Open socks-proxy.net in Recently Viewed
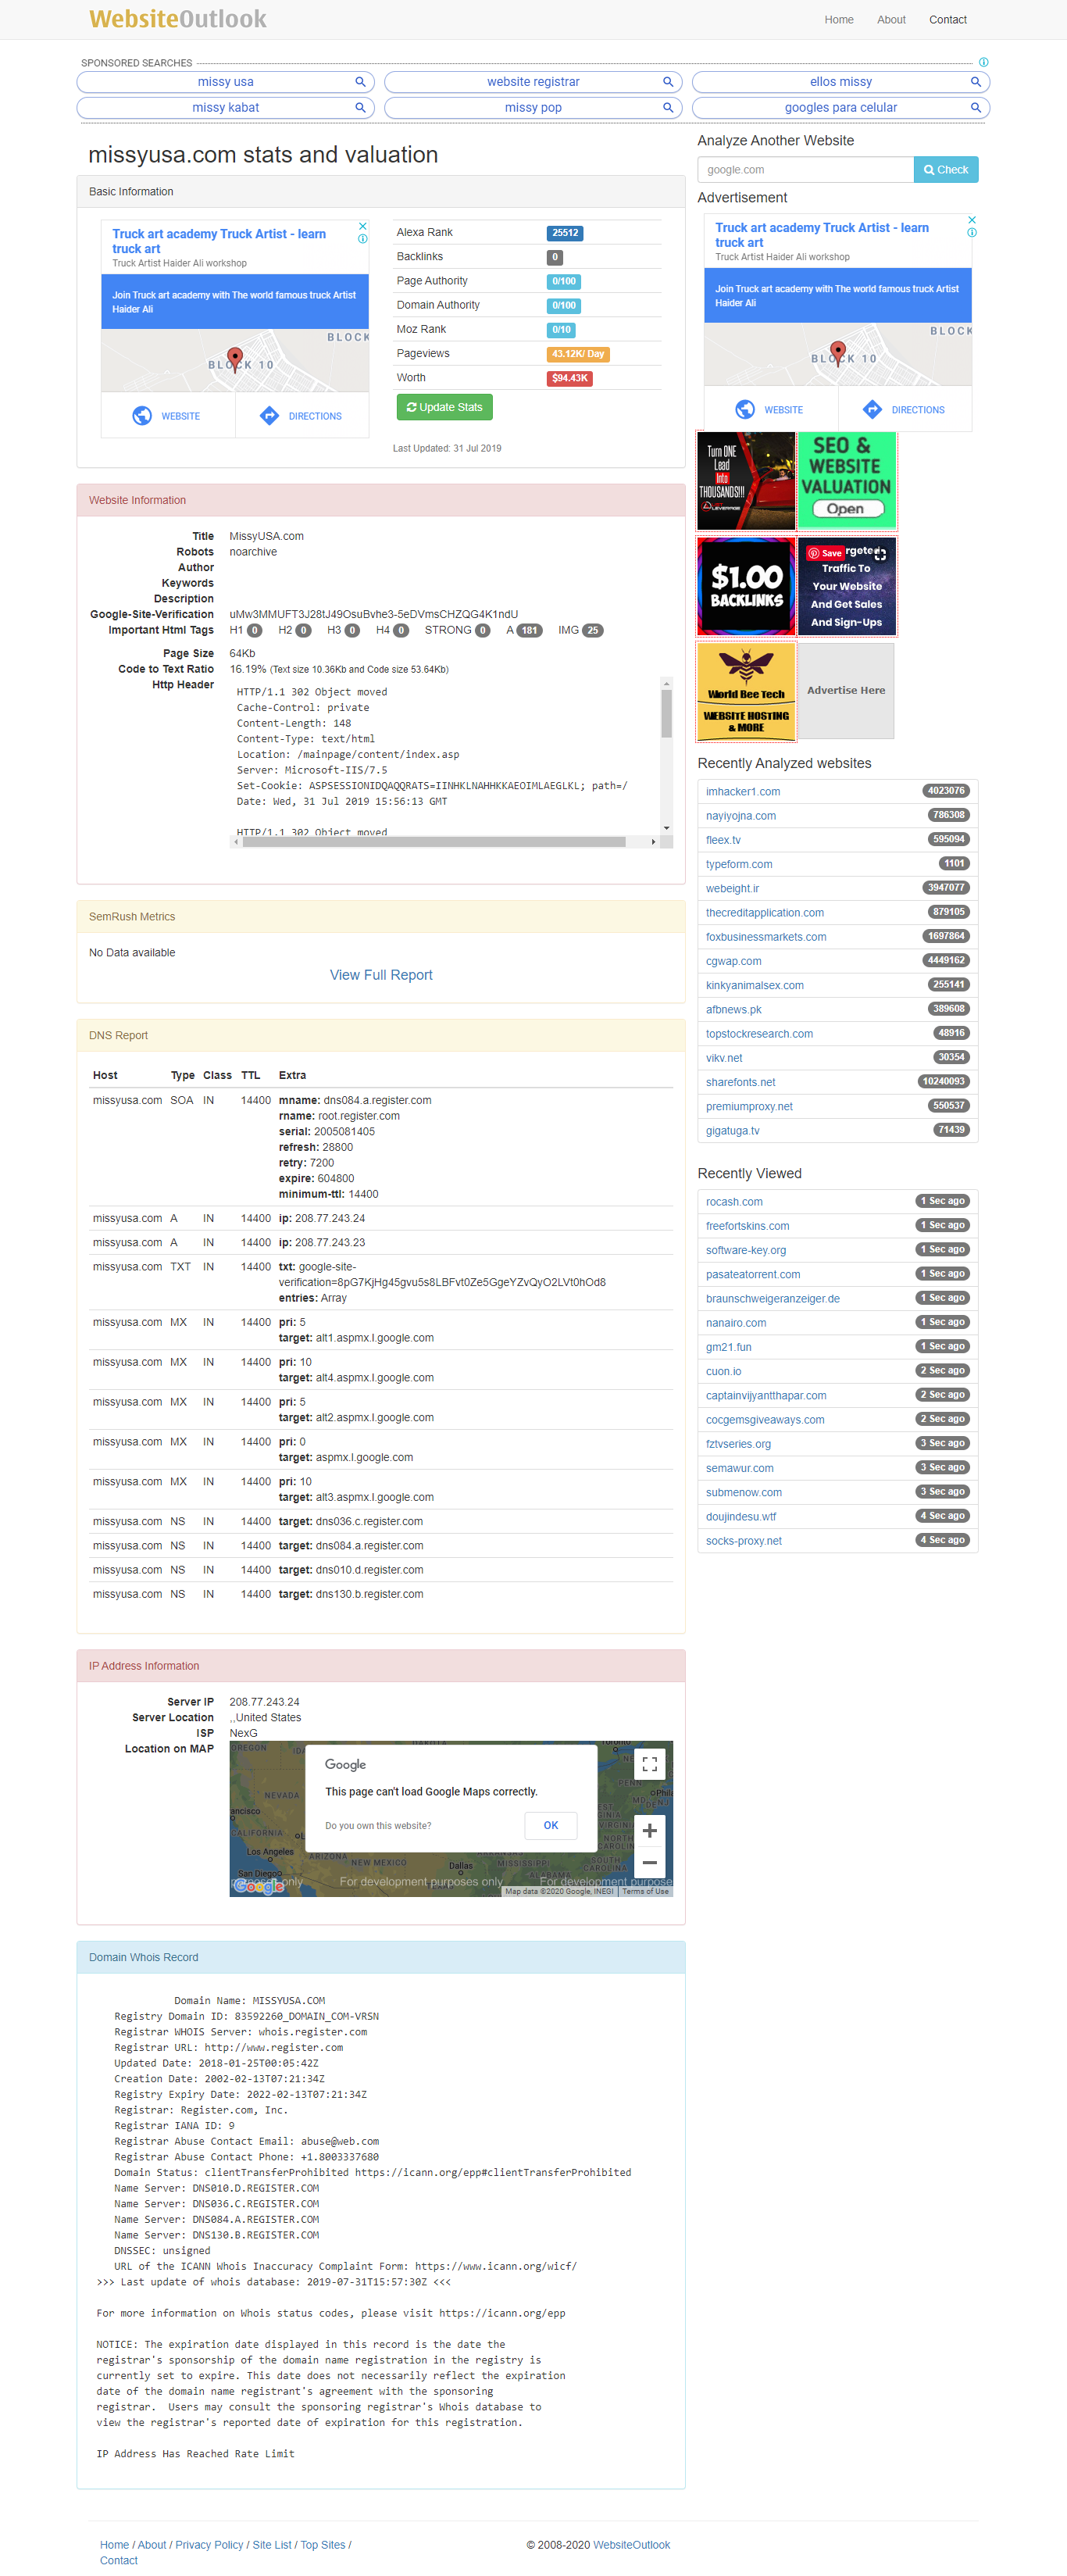Viewport: 1067px width, 2576px height. point(744,1541)
